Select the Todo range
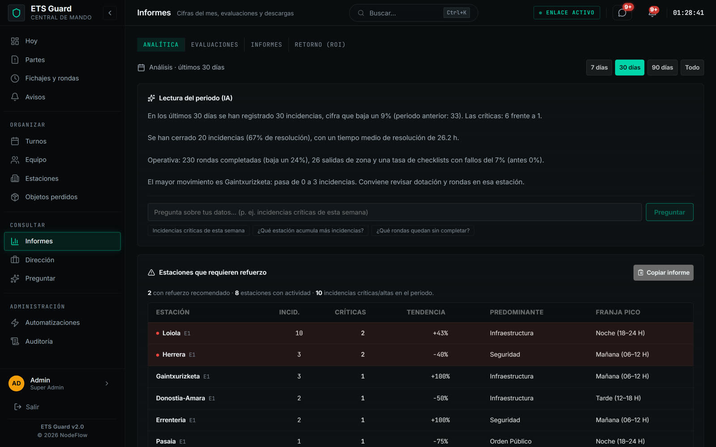 coord(692,67)
